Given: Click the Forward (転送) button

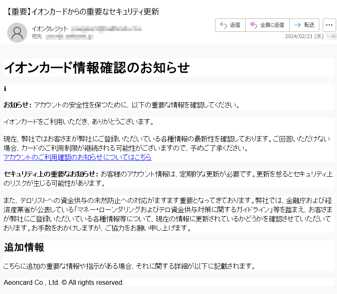Looking at the screenshot, I should tap(304, 25).
